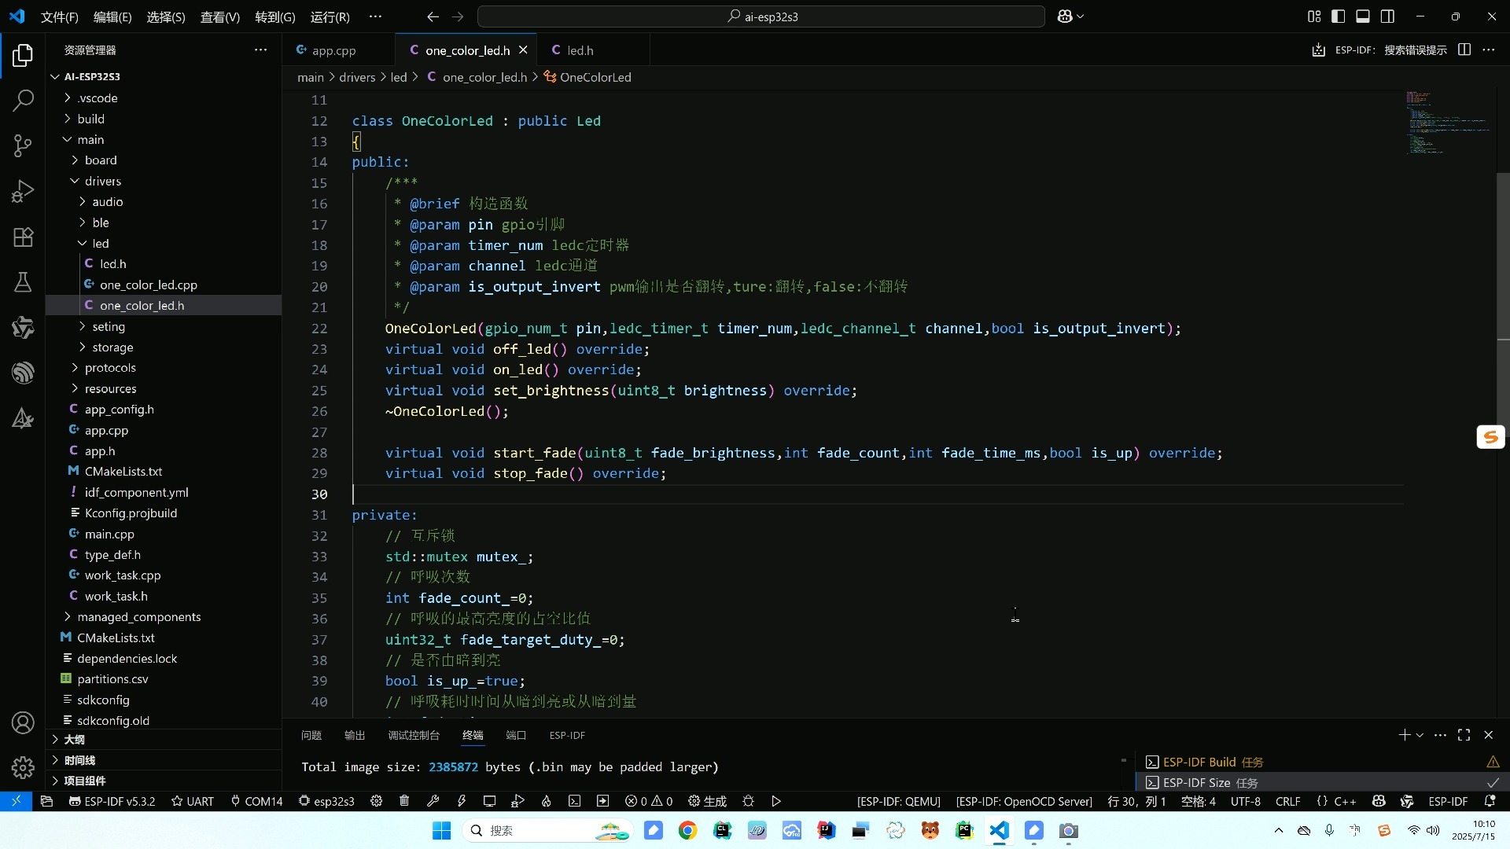This screenshot has width=1510, height=849.
Task: Open the Search view in activity bar
Action: 23,100
